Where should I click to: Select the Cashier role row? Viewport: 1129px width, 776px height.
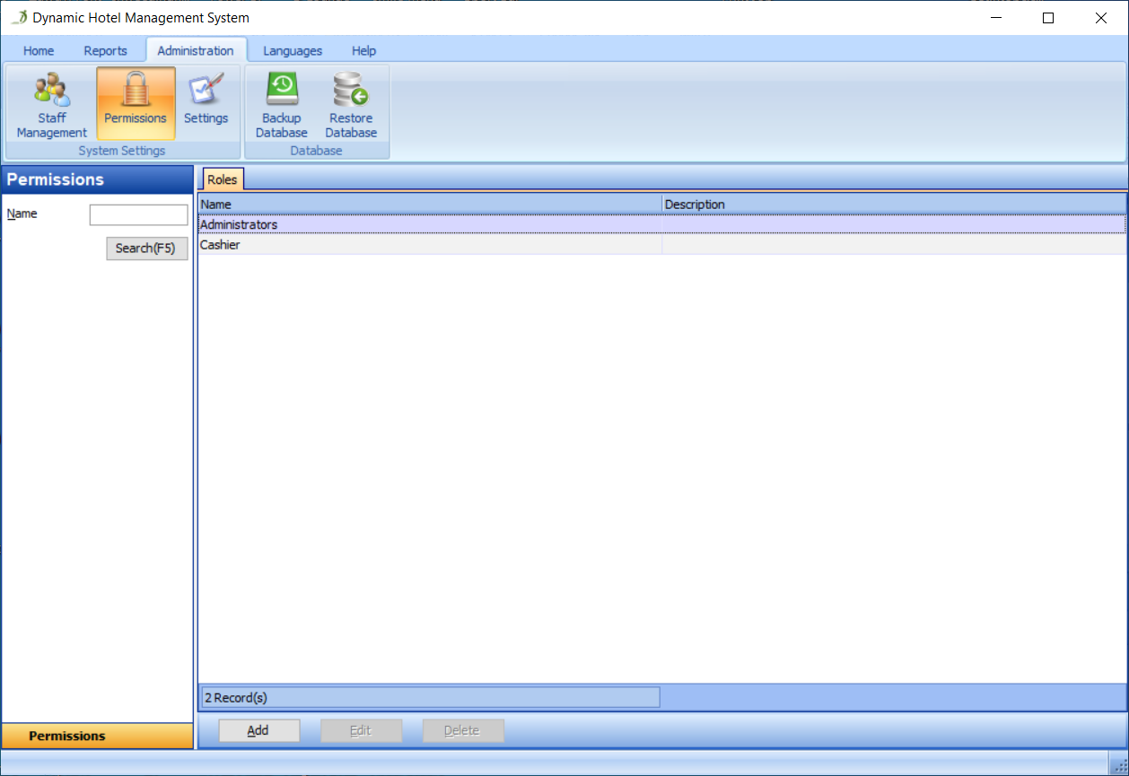[x=431, y=245]
